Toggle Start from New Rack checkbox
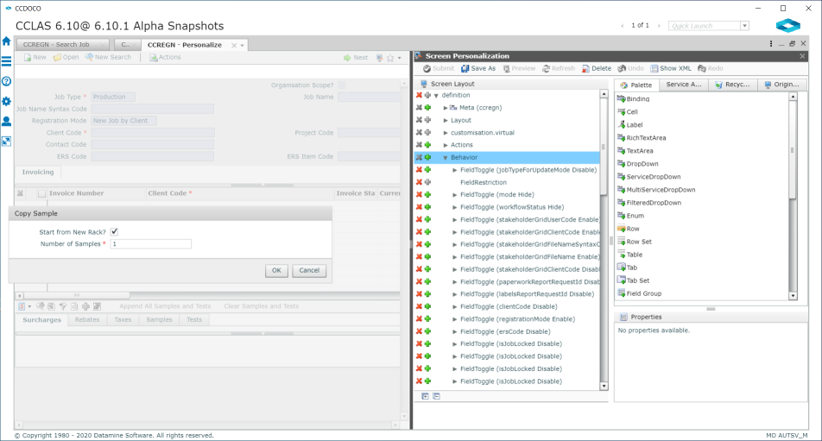Screen dimensions: 822x441 click(114, 231)
